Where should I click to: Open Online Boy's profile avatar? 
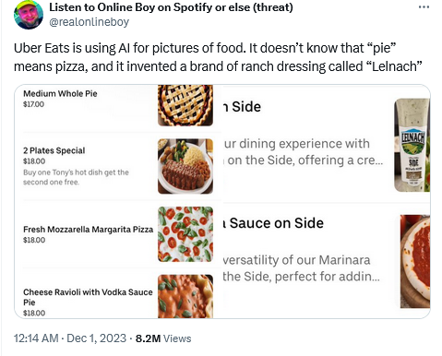coord(29,15)
